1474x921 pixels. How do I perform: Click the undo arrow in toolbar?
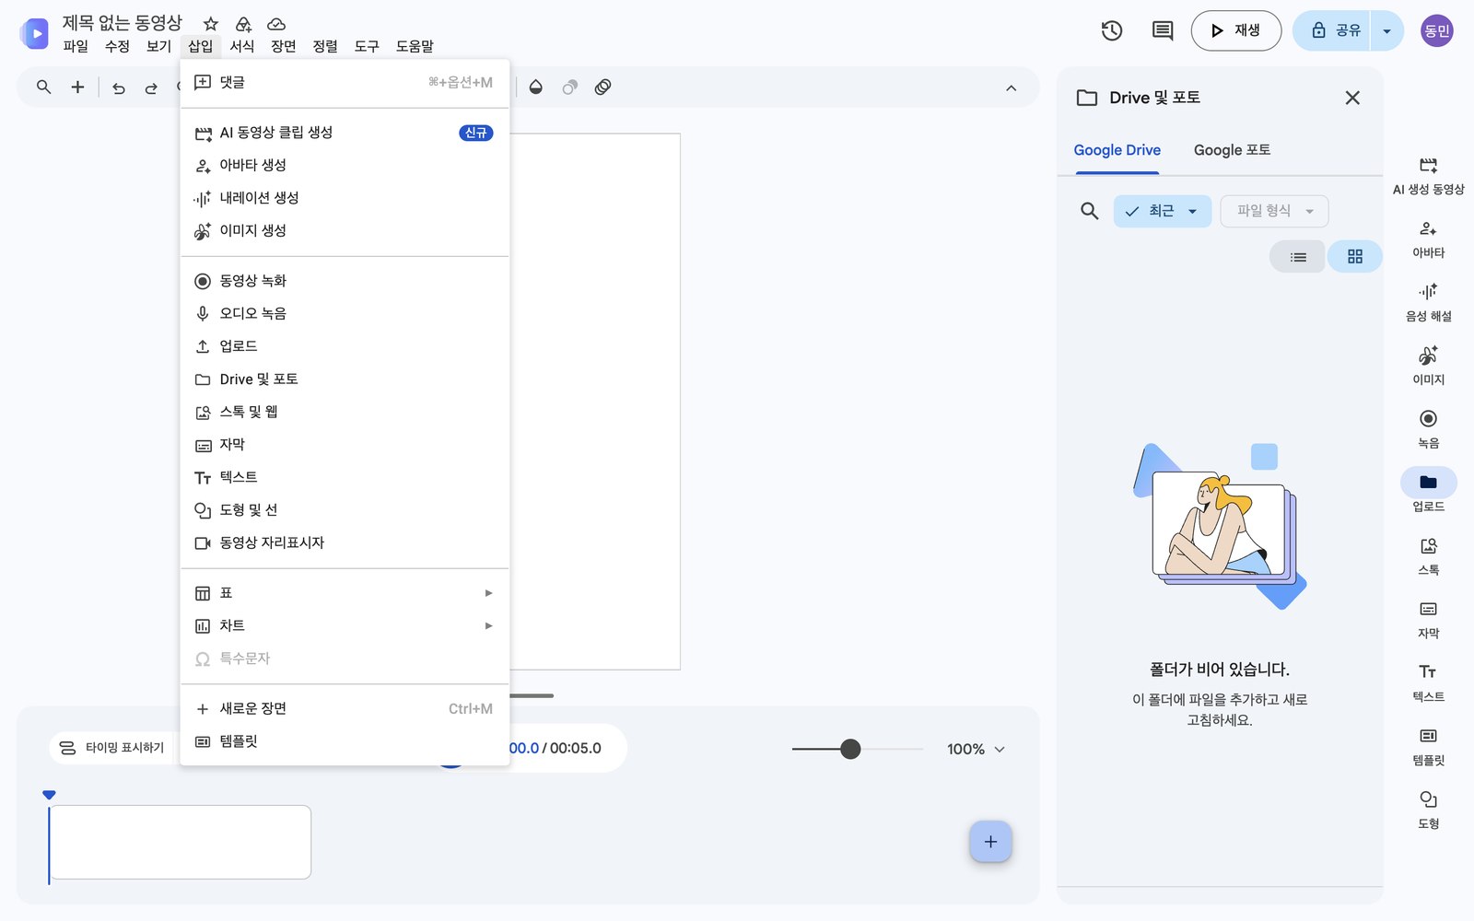coord(119,87)
